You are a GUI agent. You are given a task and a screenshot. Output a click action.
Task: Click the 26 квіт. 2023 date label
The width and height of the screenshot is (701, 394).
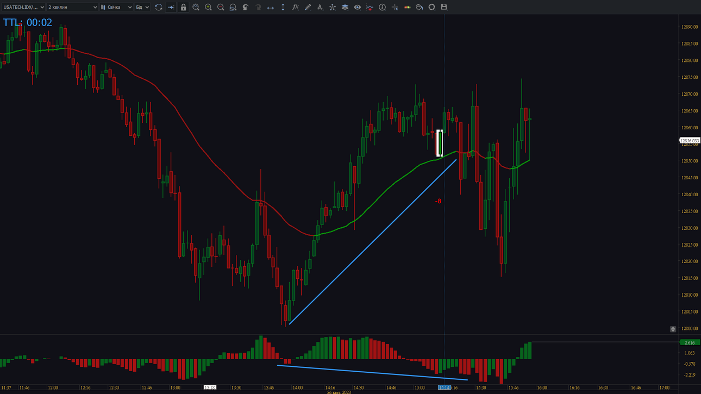pos(339,392)
